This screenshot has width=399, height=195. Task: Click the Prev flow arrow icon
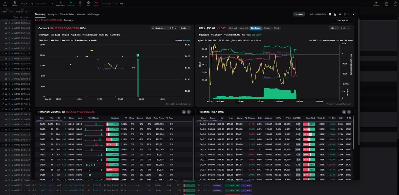coord(80,3)
